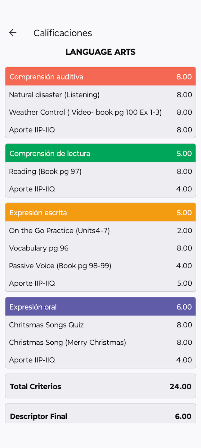Select the Calificaciones header title
Screen dimensions: 201x448
[x=63, y=33]
